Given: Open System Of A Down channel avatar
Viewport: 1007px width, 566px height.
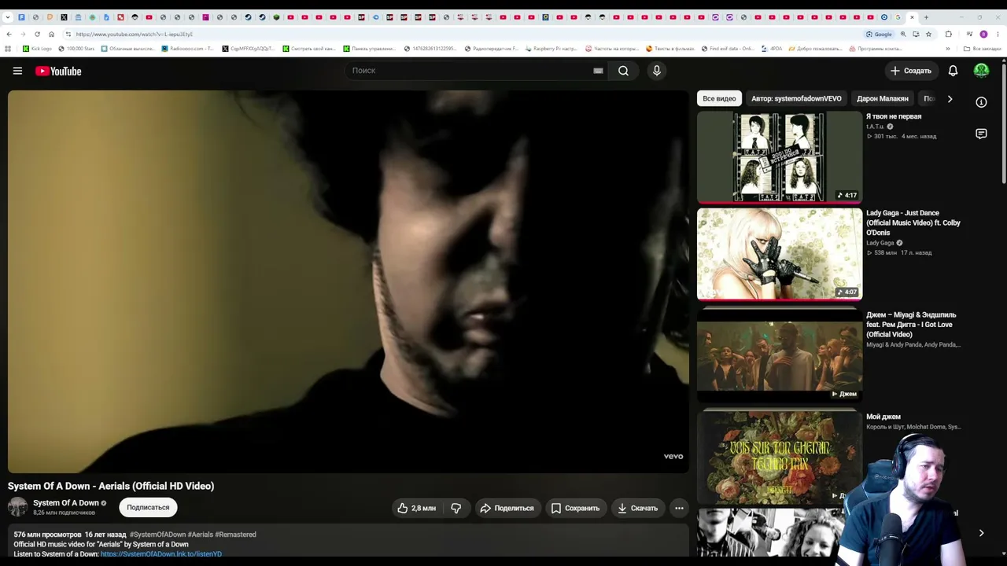Looking at the screenshot, I should [17, 507].
